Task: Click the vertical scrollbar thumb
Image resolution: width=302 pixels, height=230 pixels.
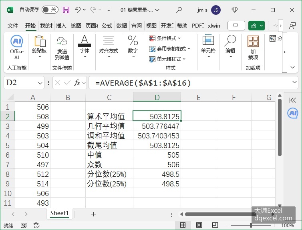Action: pos(280,127)
